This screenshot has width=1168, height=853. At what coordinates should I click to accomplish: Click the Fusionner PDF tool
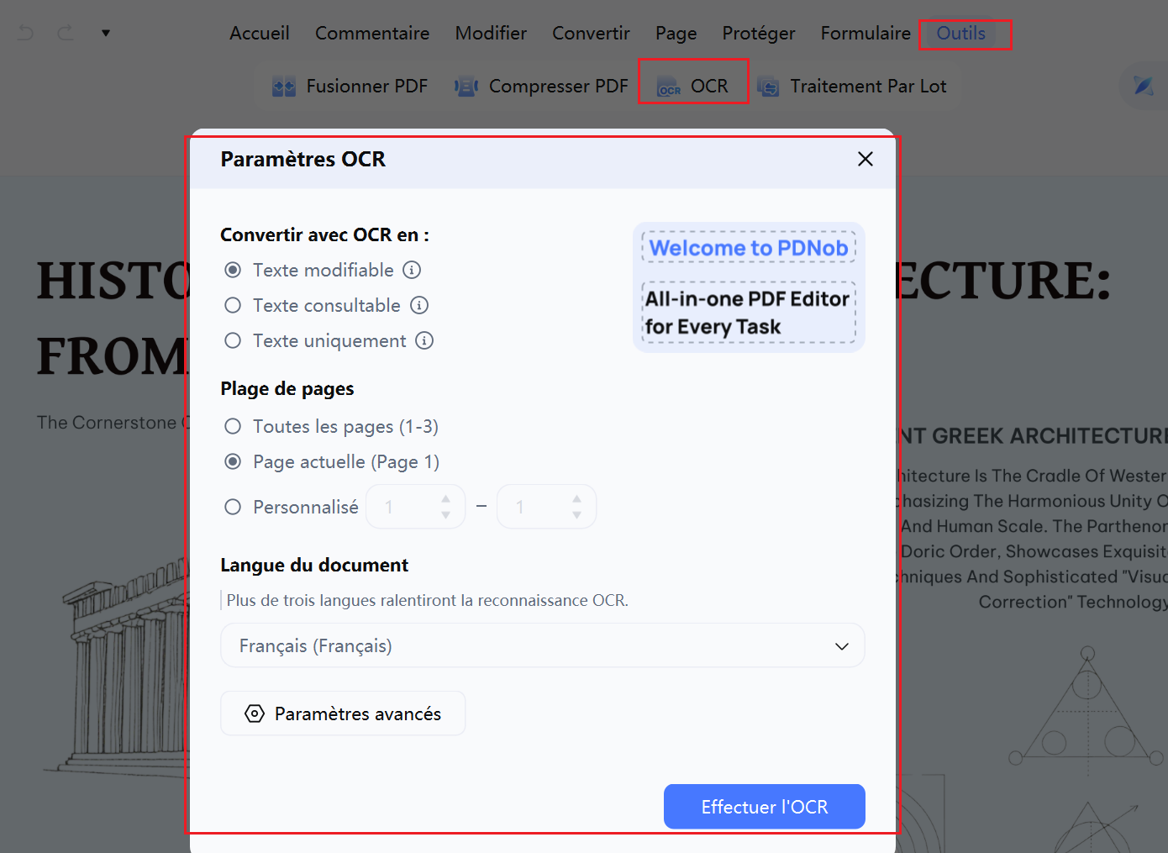click(350, 86)
